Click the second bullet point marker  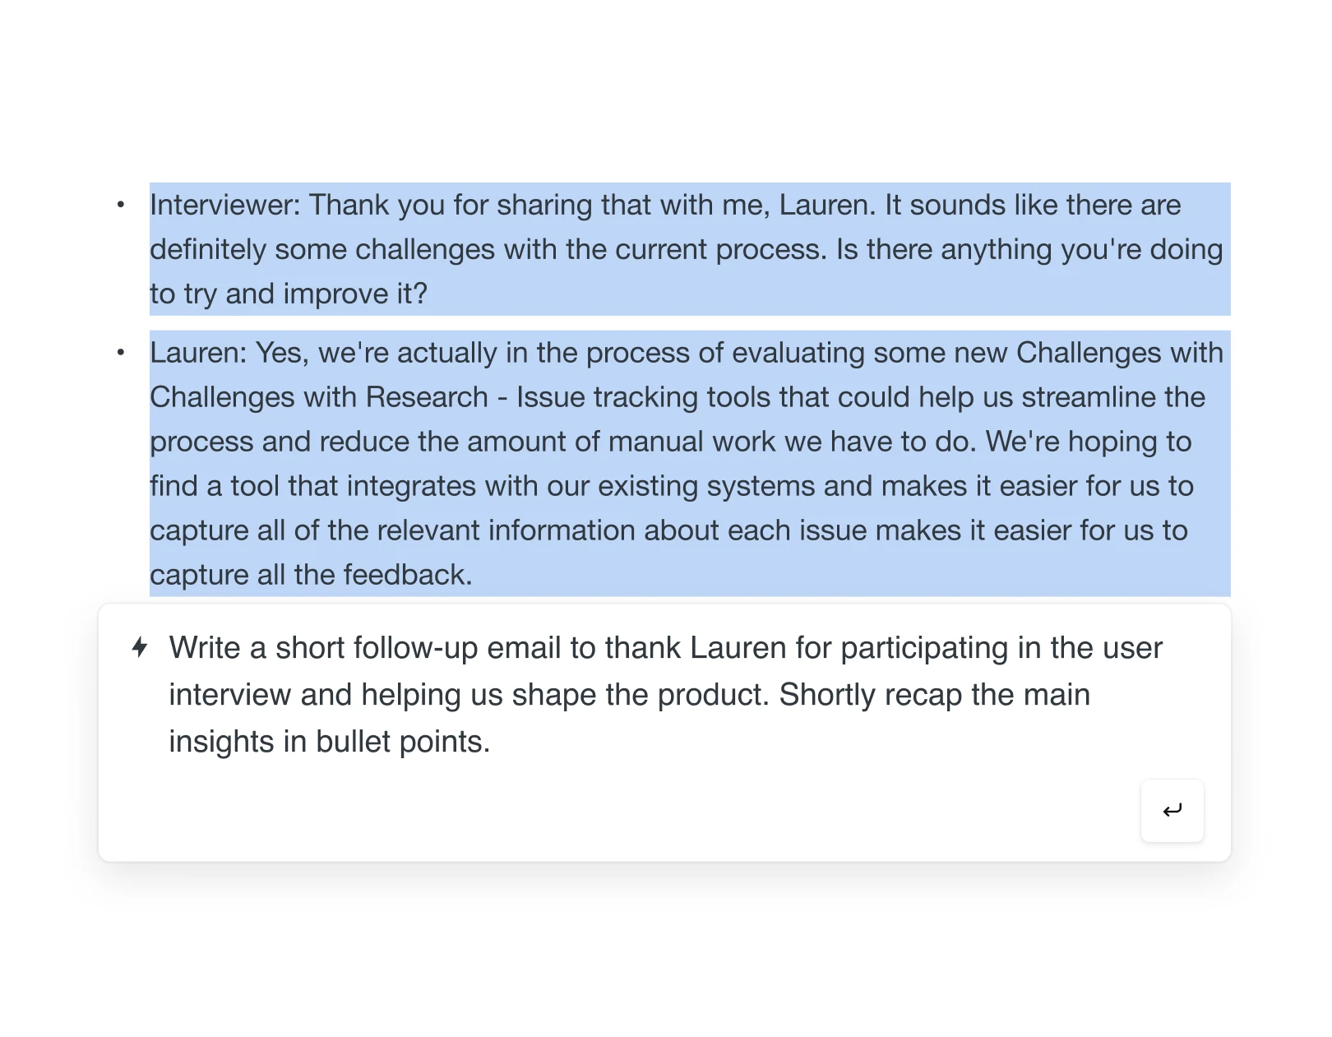tap(121, 353)
